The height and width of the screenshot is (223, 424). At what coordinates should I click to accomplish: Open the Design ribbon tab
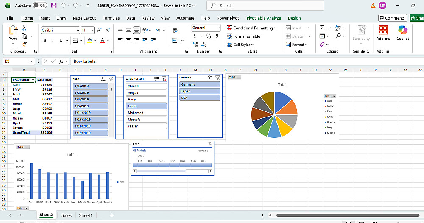coord(294,18)
